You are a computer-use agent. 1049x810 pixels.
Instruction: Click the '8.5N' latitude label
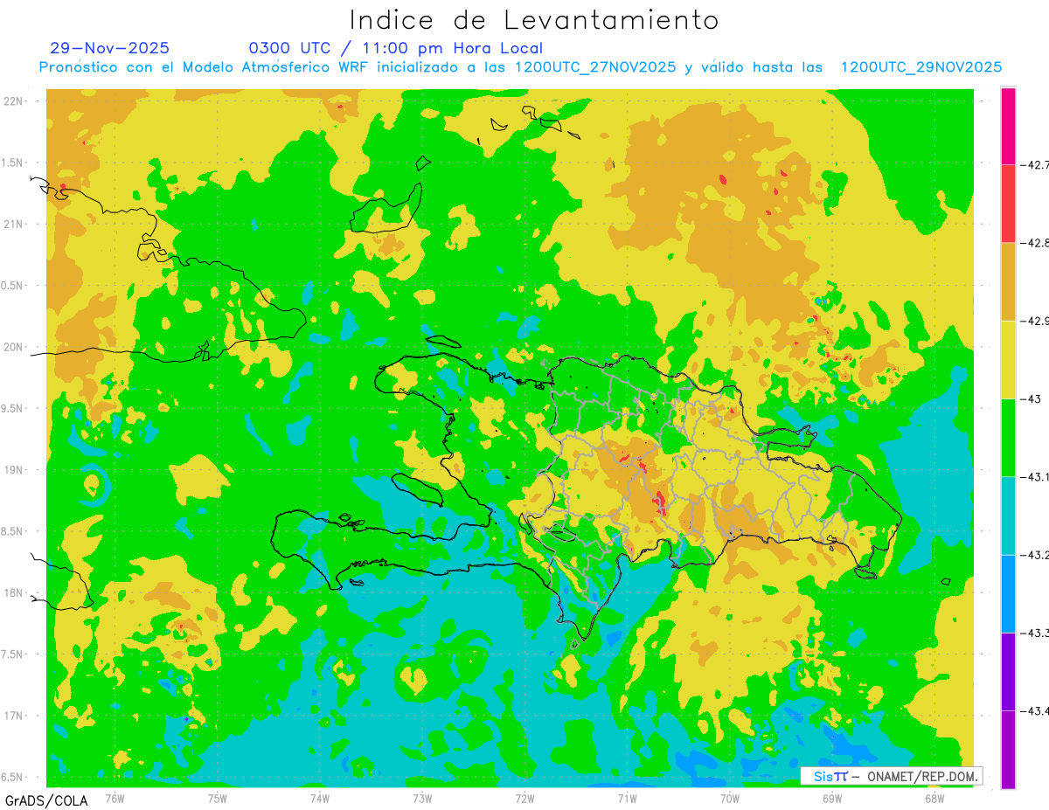point(13,531)
